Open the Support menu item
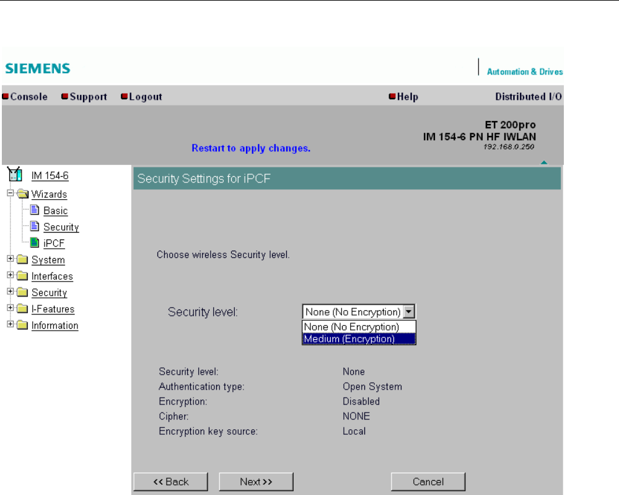Viewport: 619px width, 495px height. (x=89, y=97)
